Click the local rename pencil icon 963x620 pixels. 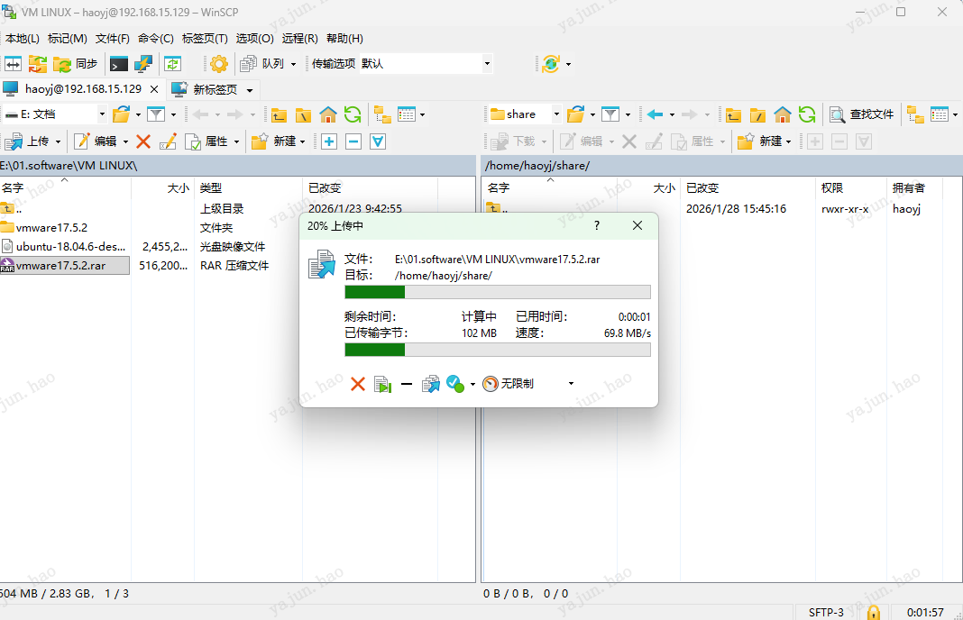(168, 141)
